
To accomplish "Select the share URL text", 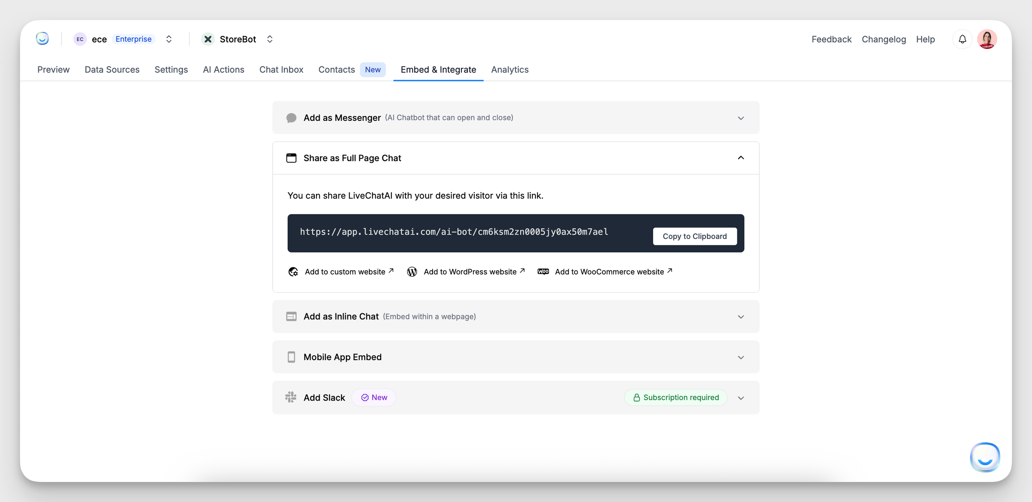I will tap(454, 232).
